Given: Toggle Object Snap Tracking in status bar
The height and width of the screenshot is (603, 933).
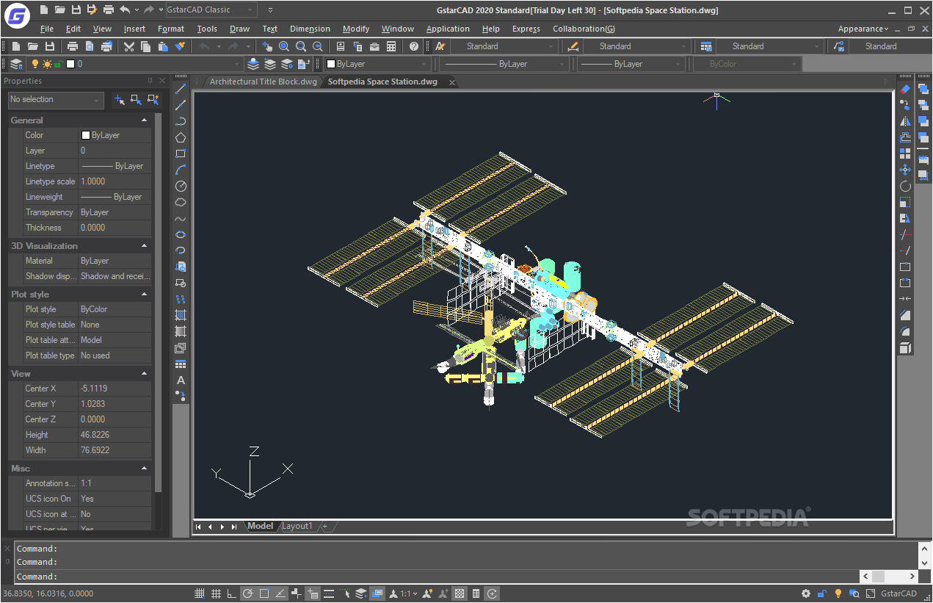Looking at the screenshot, I should (280, 593).
